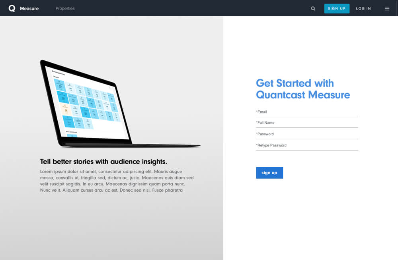
Task: Focus the Email input field
Action: point(307,112)
